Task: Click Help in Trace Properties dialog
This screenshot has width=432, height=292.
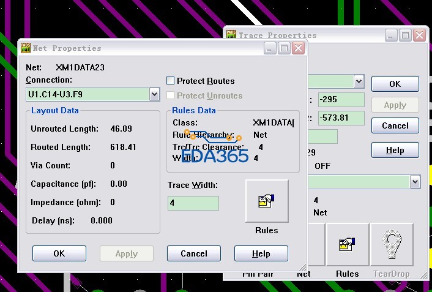Action: [x=395, y=150]
